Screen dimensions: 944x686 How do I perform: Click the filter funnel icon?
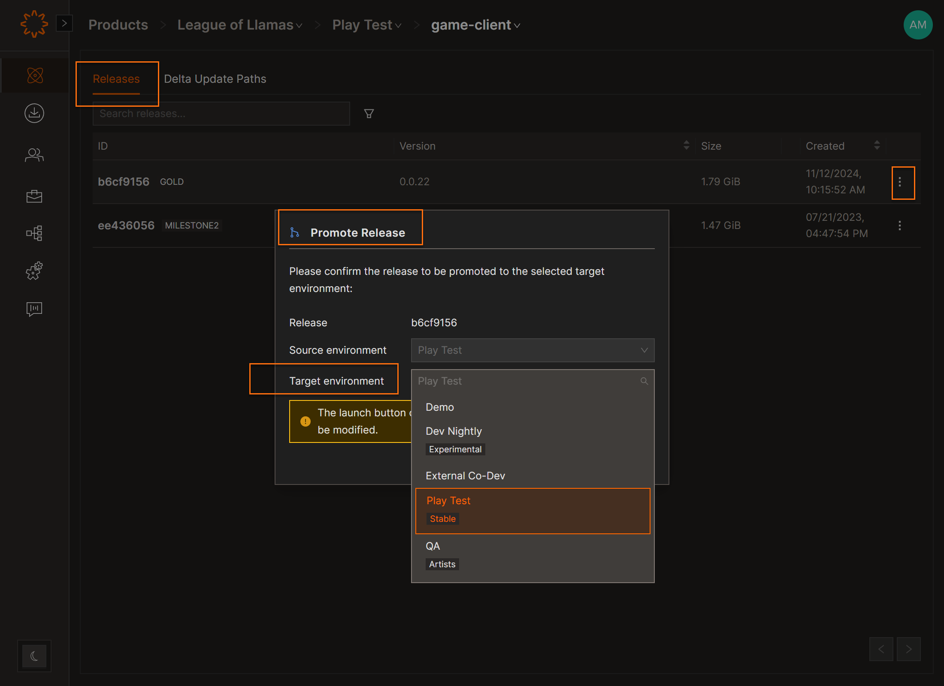point(369,114)
